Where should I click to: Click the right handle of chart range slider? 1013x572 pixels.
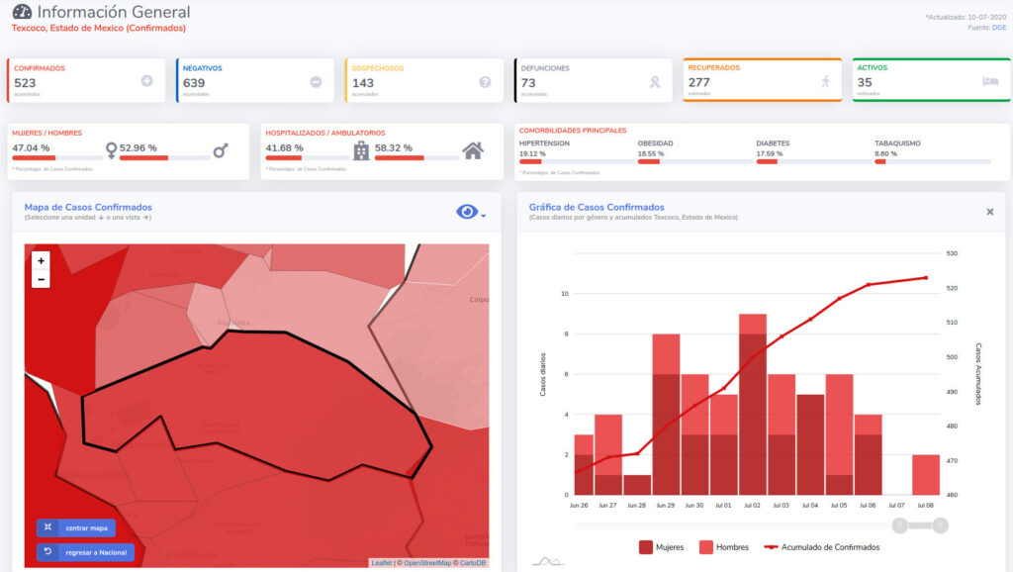point(941,524)
